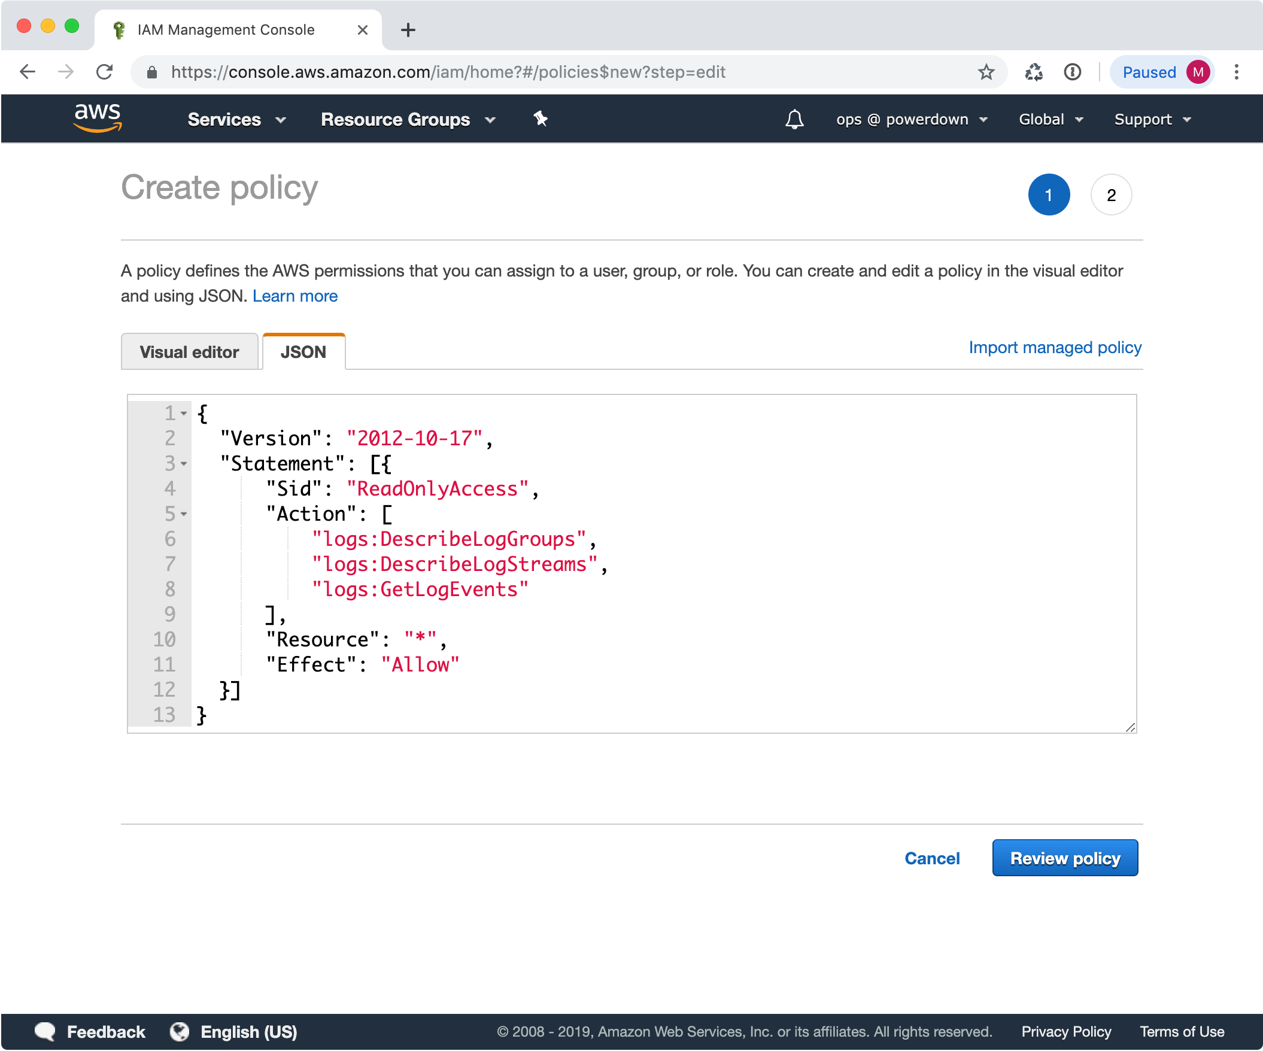The width and height of the screenshot is (1263, 1051).
Task: Click "logs:GetLogEvents" in the editor
Action: 420,590
